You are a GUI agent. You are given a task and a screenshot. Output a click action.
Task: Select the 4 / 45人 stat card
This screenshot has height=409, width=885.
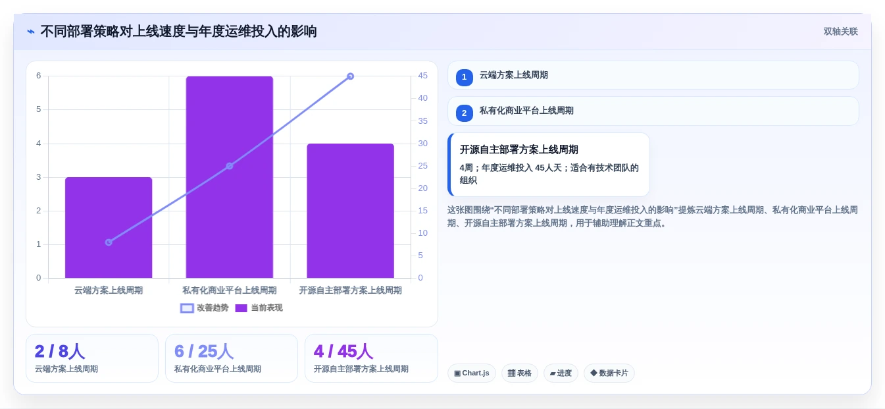point(371,358)
